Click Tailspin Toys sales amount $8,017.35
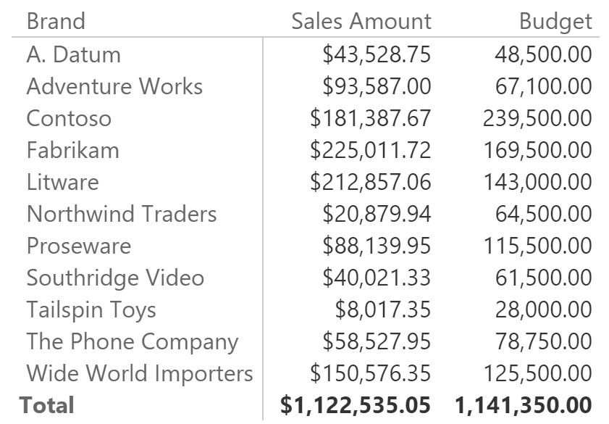This screenshot has width=609, height=424. 383,309
